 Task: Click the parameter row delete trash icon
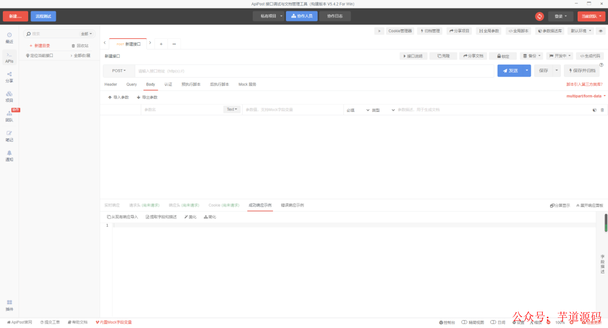(x=602, y=110)
